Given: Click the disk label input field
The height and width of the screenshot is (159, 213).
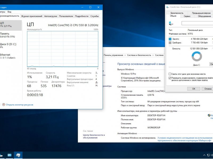Looking at the screenshot, I should click(197, 23).
